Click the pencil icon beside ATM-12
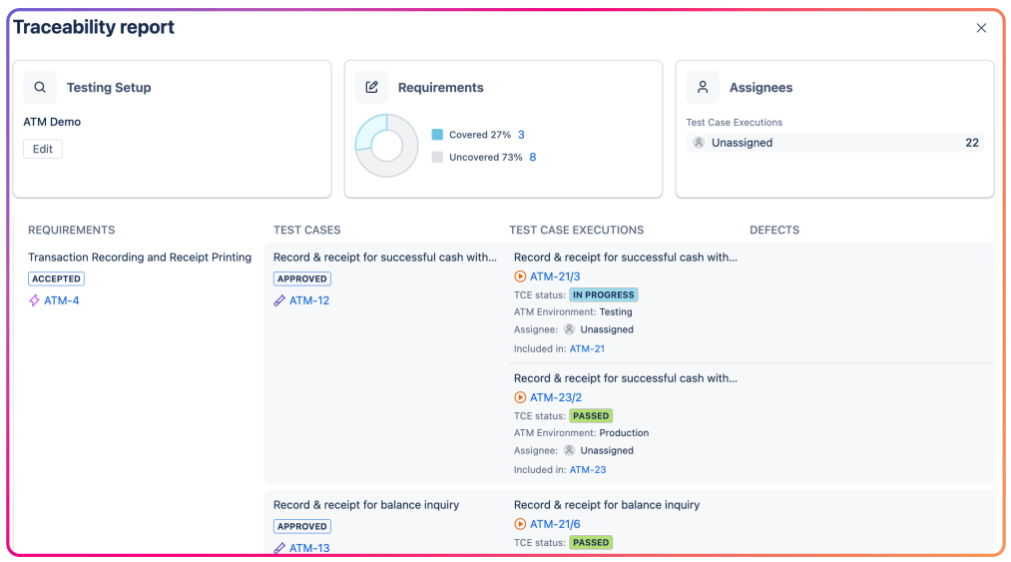The image size is (1011, 562). pos(279,300)
